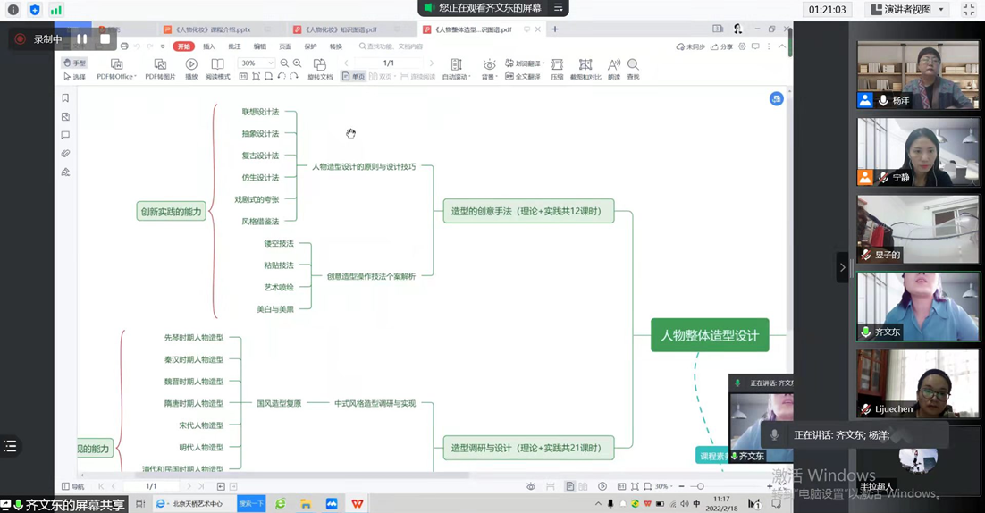Open the 截图和对比 tool
985x513 pixels.
coord(585,65)
